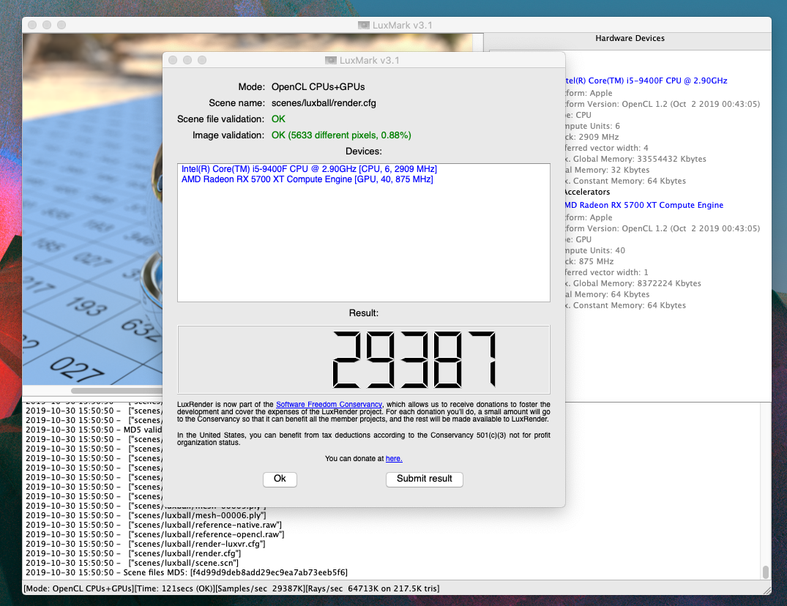Click the 29387 result LCD display
The height and width of the screenshot is (606, 787).
click(363, 359)
